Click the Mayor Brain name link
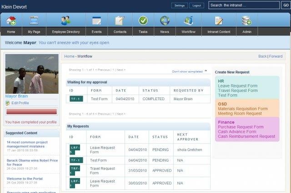This screenshot has height=193, width=291. pos(16,96)
